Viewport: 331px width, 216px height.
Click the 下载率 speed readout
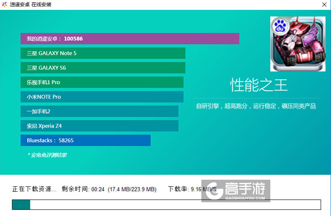[192, 189]
